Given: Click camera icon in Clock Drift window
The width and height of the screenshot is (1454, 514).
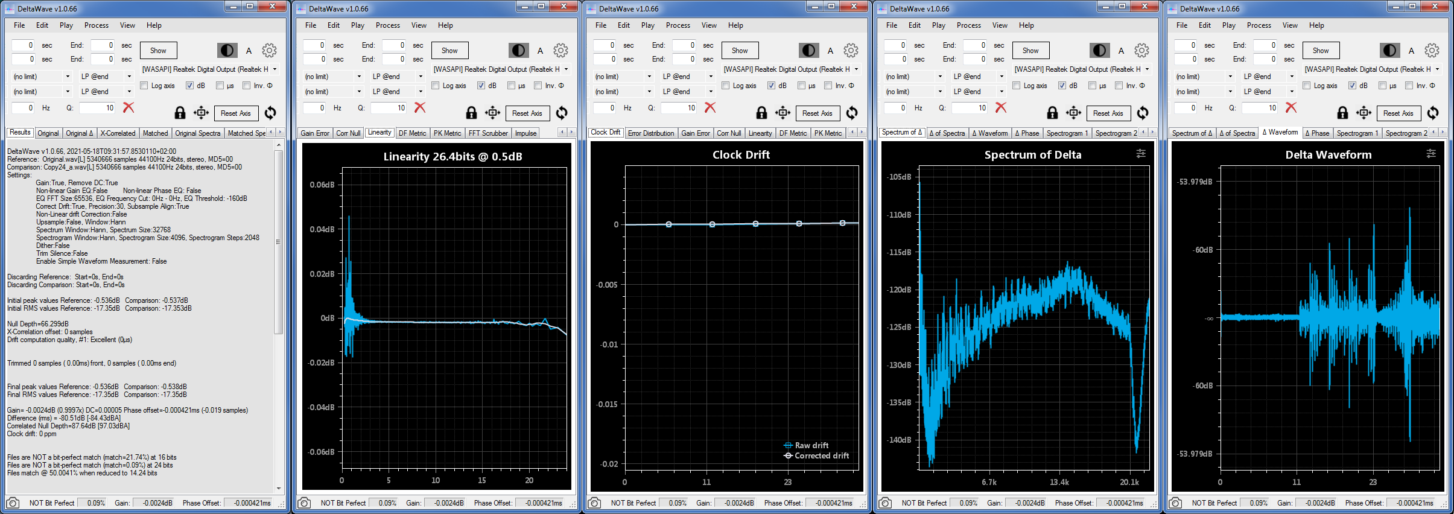Looking at the screenshot, I should pyautogui.click(x=594, y=503).
